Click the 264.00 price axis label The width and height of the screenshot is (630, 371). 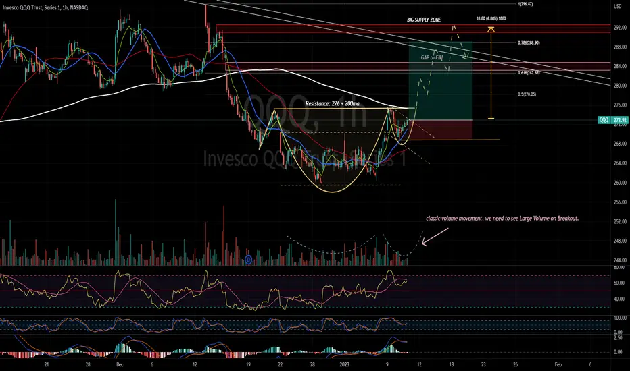(621, 163)
